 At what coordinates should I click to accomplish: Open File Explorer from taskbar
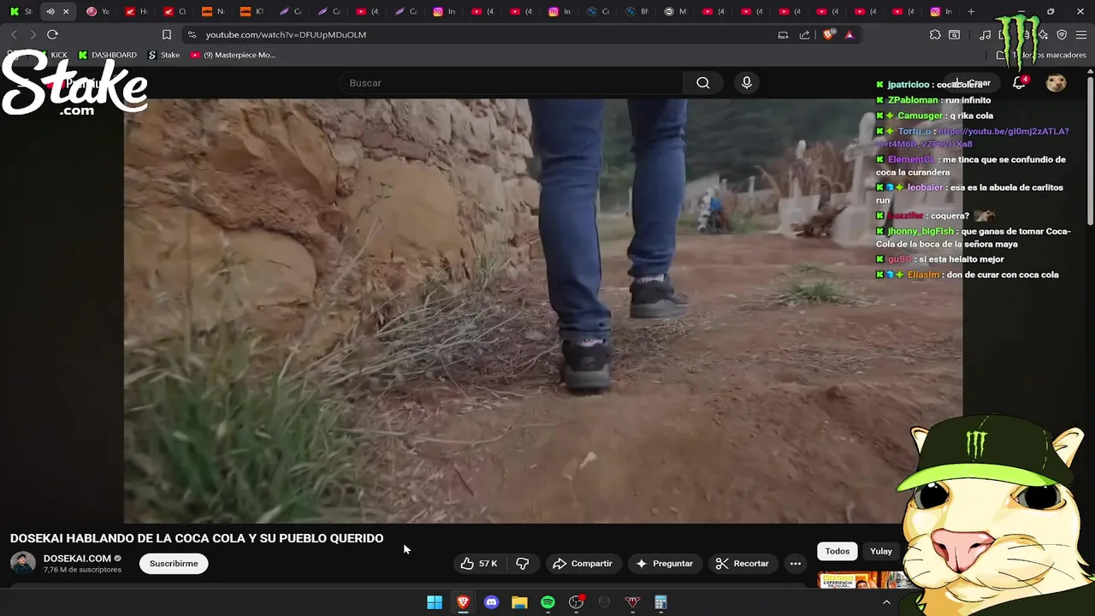pos(519,602)
